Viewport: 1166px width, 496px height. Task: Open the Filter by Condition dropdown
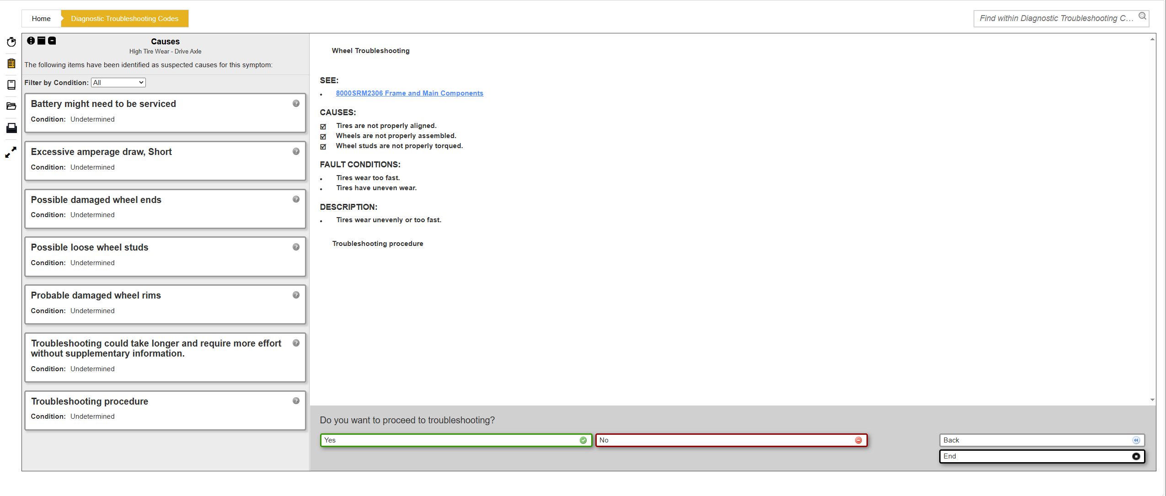click(x=118, y=82)
